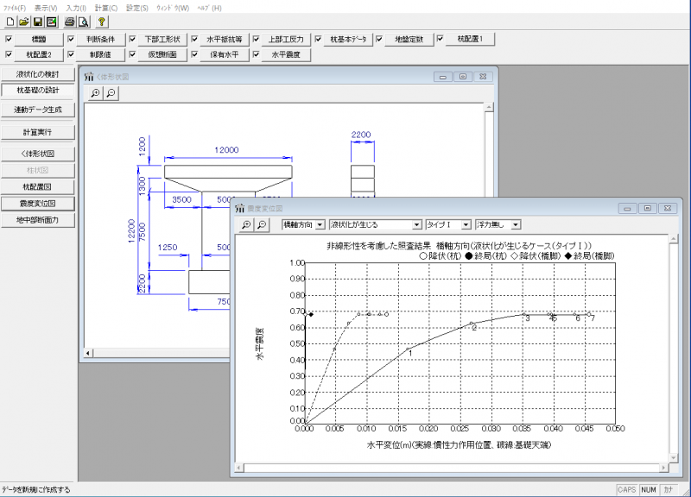Create a new data file from the toolbar
The width and height of the screenshot is (691, 497).
10,22
